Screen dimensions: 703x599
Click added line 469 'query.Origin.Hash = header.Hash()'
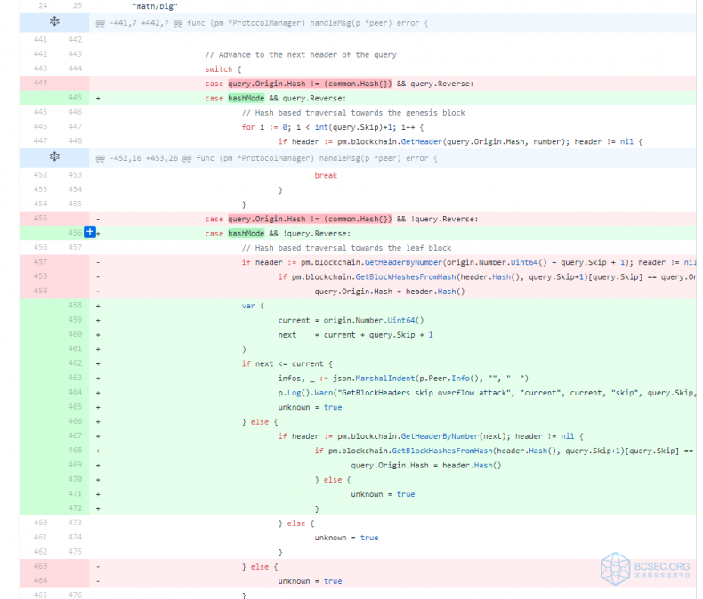coord(426,465)
